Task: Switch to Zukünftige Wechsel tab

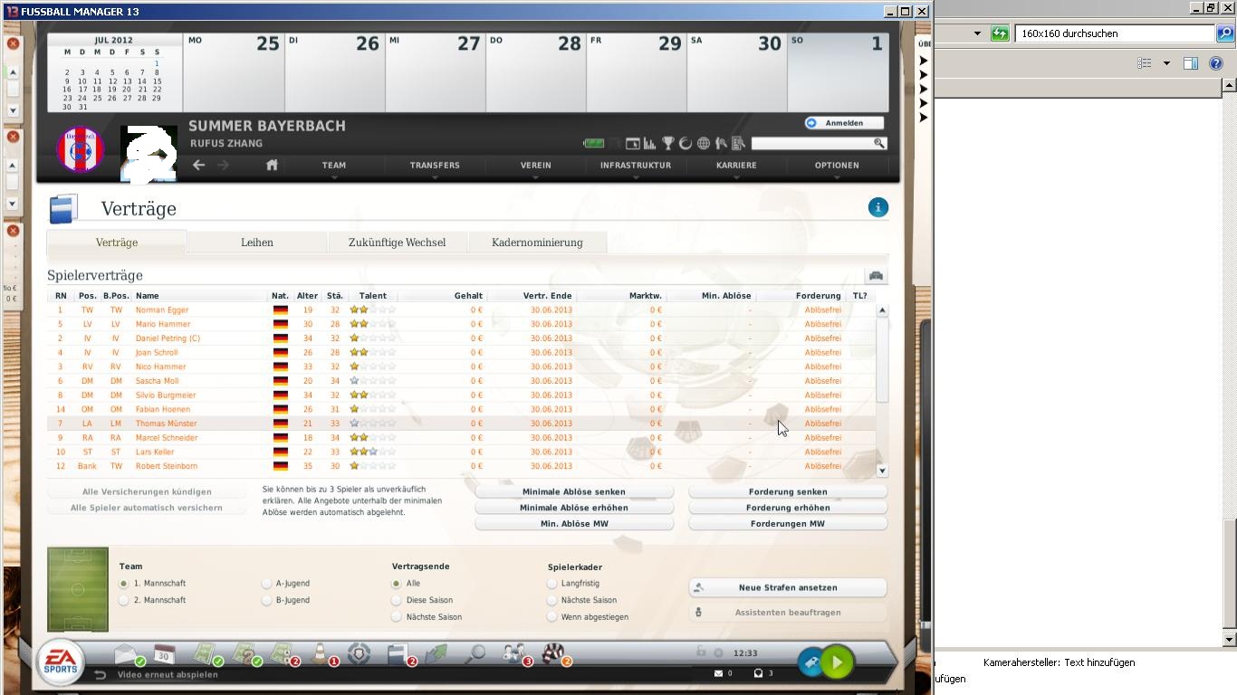Action: 398,243
